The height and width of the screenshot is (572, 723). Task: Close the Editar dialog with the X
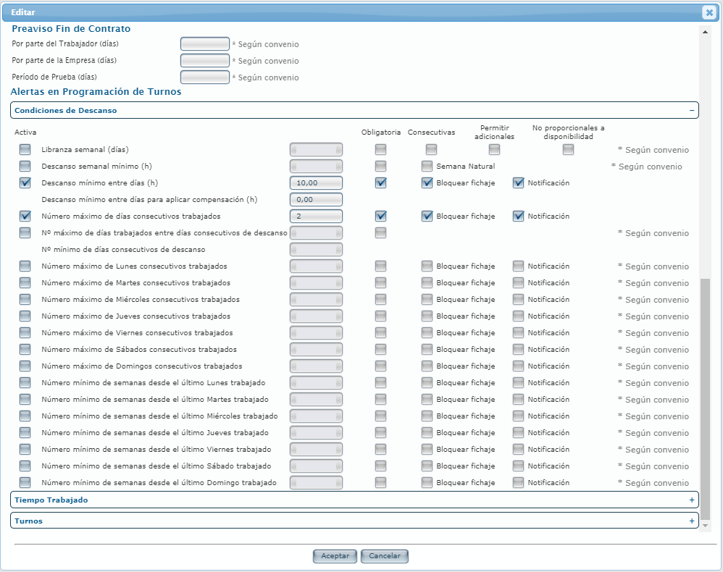click(709, 12)
